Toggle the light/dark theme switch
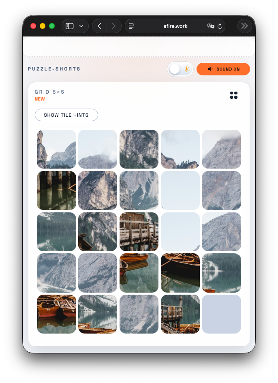This screenshot has width=278, height=383. coord(180,69)
